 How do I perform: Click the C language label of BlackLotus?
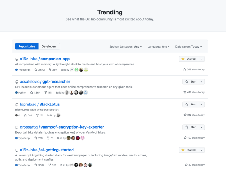pos(18,115)
